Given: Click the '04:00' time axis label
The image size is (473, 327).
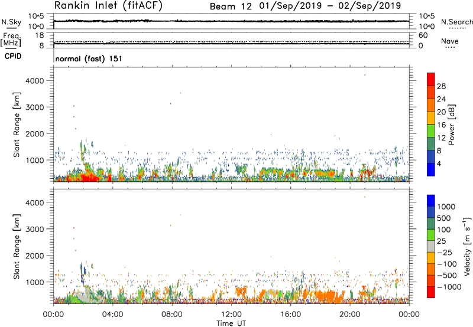Looking at the screenshot, I should click(113, 315).
